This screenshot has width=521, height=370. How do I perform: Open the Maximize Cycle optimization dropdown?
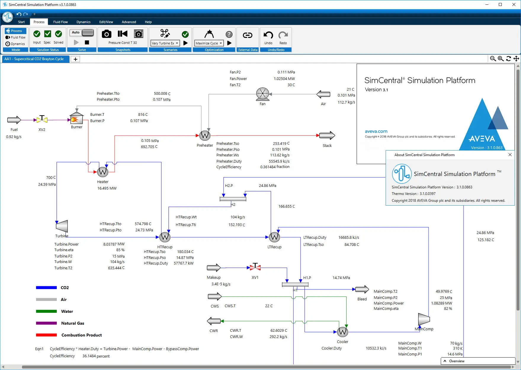tap(209, 43)
